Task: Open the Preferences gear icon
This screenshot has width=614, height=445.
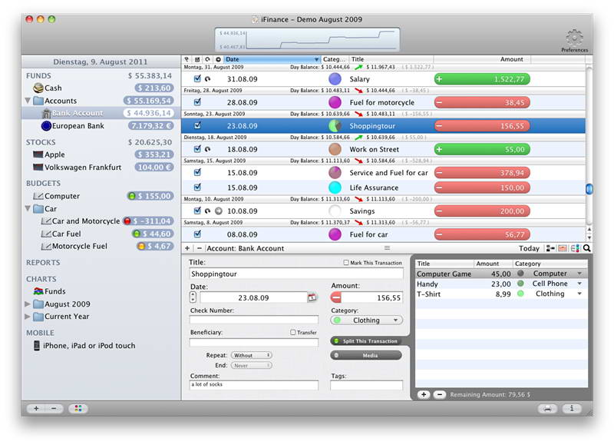Action: [574, 38]
